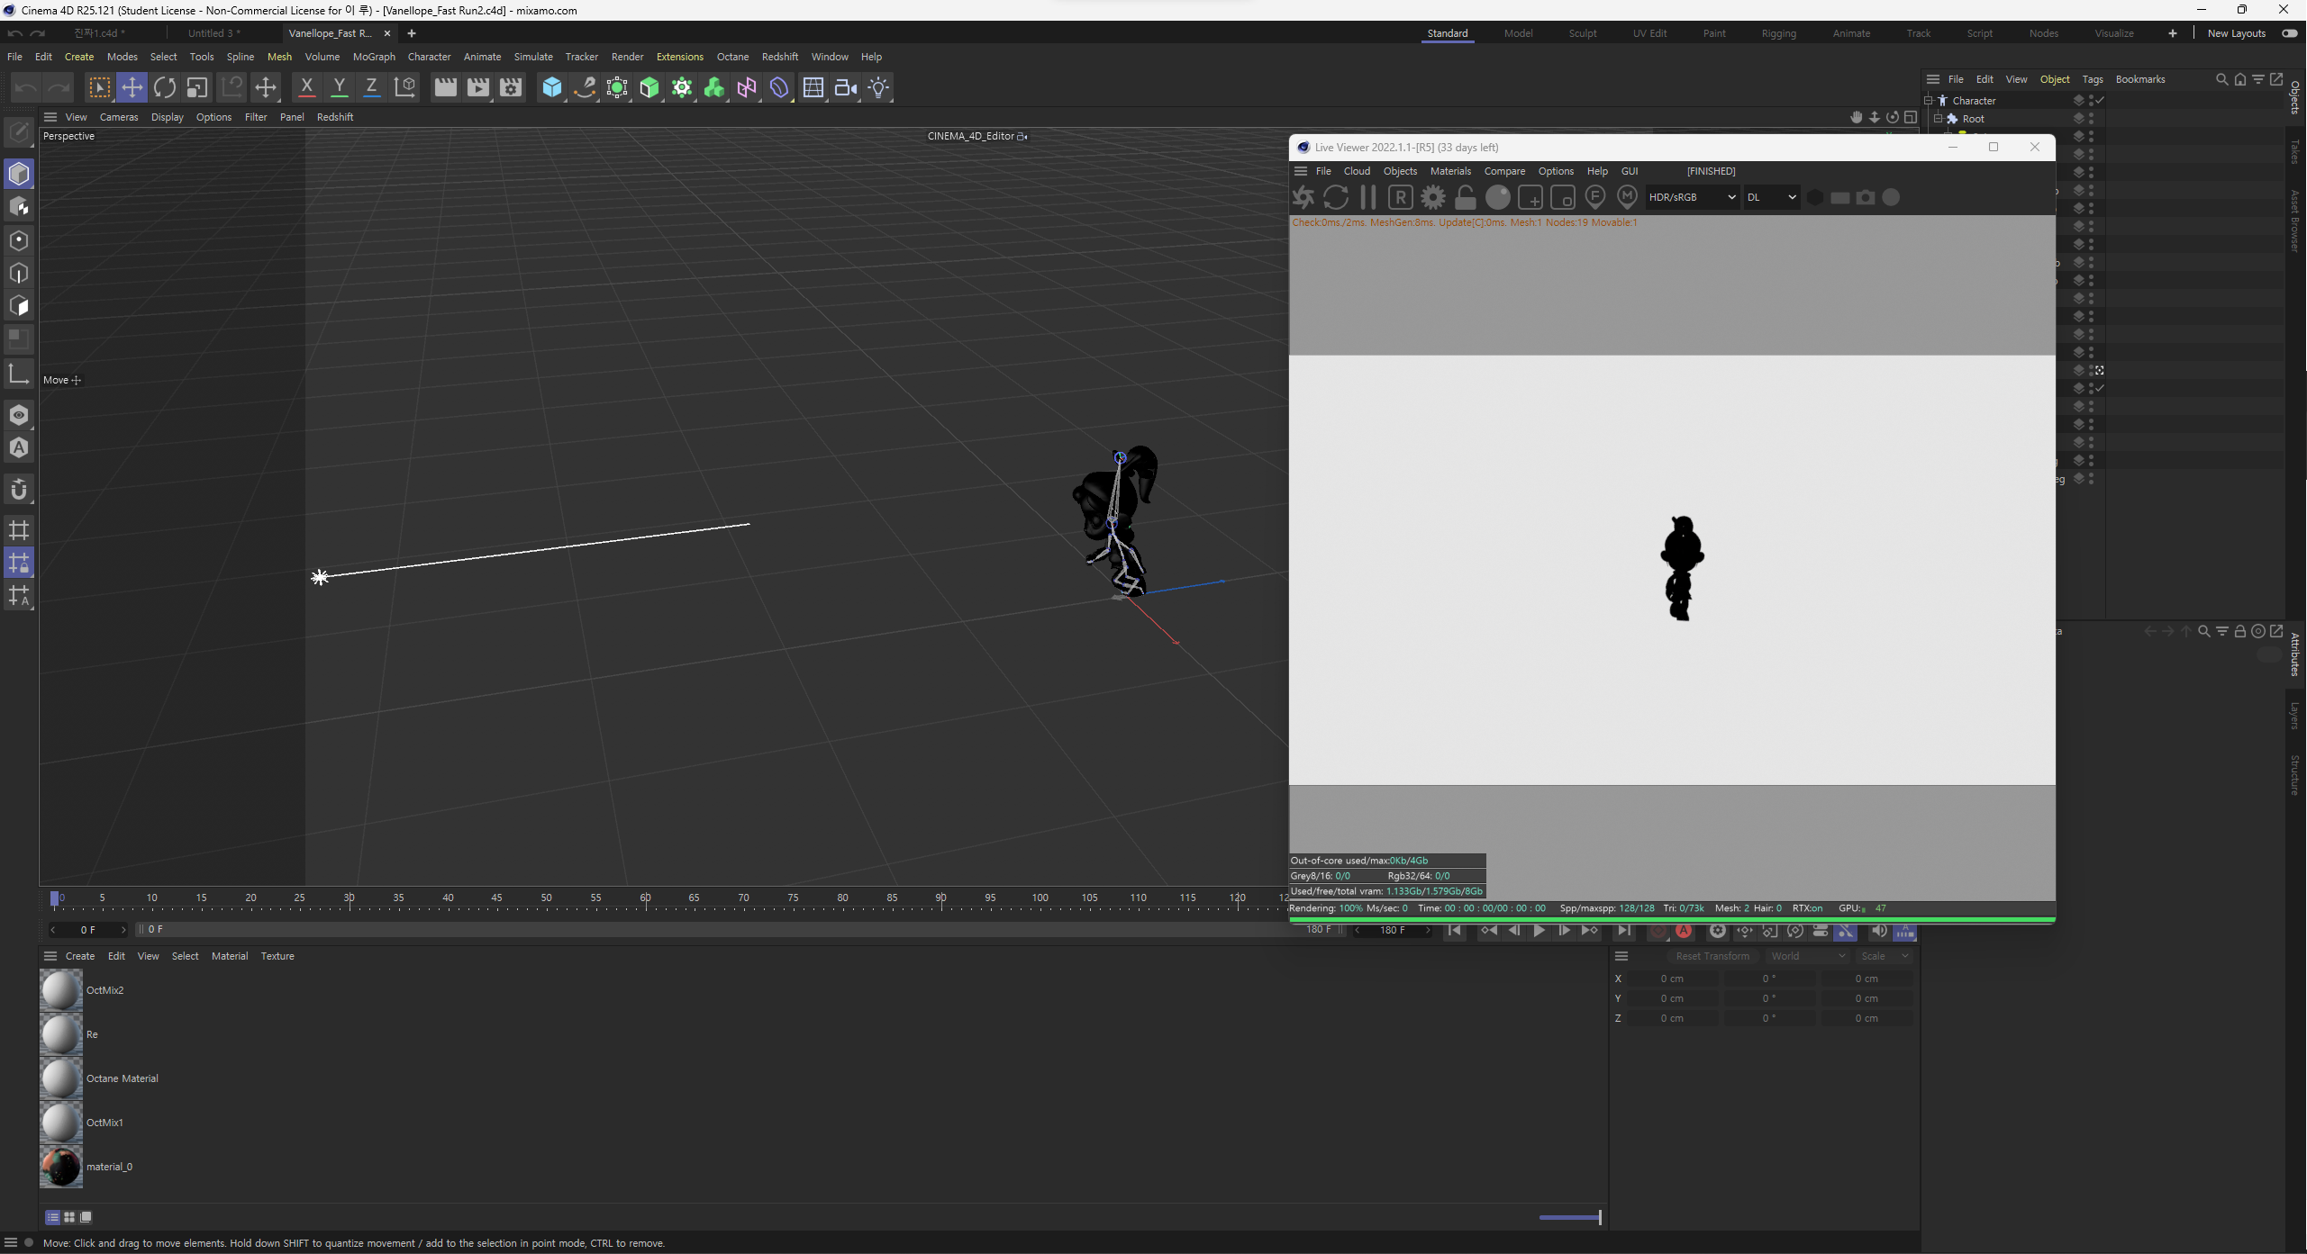Open Live Viewer Materials menu
Viewport: 2307px width, 1254px height.
pos(1450,171)
